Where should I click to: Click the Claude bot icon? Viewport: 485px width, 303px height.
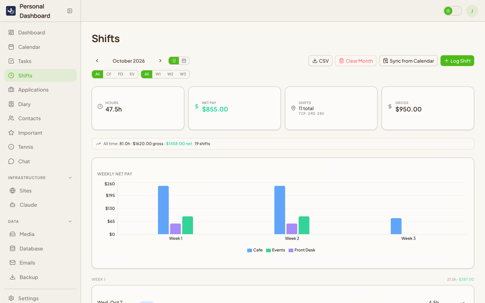(12, 205)
